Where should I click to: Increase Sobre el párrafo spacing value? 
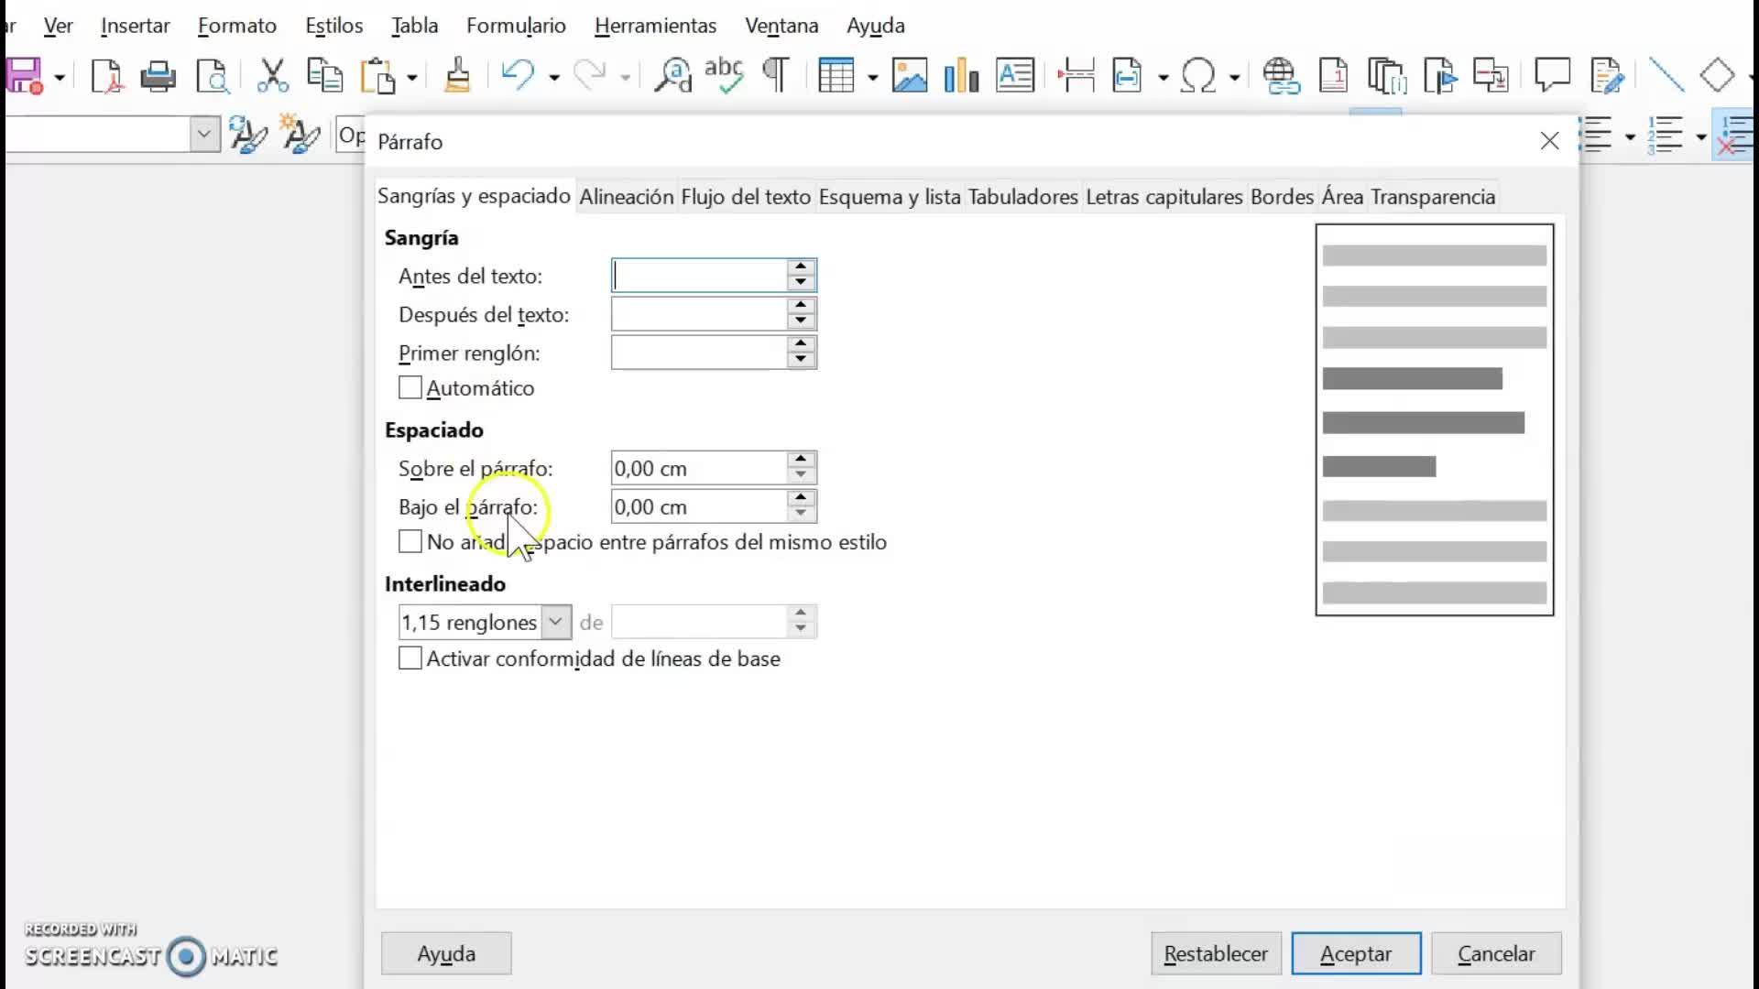(x=801, y=460)
